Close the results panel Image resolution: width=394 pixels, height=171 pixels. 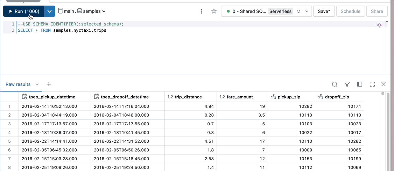tap(384, 84)
